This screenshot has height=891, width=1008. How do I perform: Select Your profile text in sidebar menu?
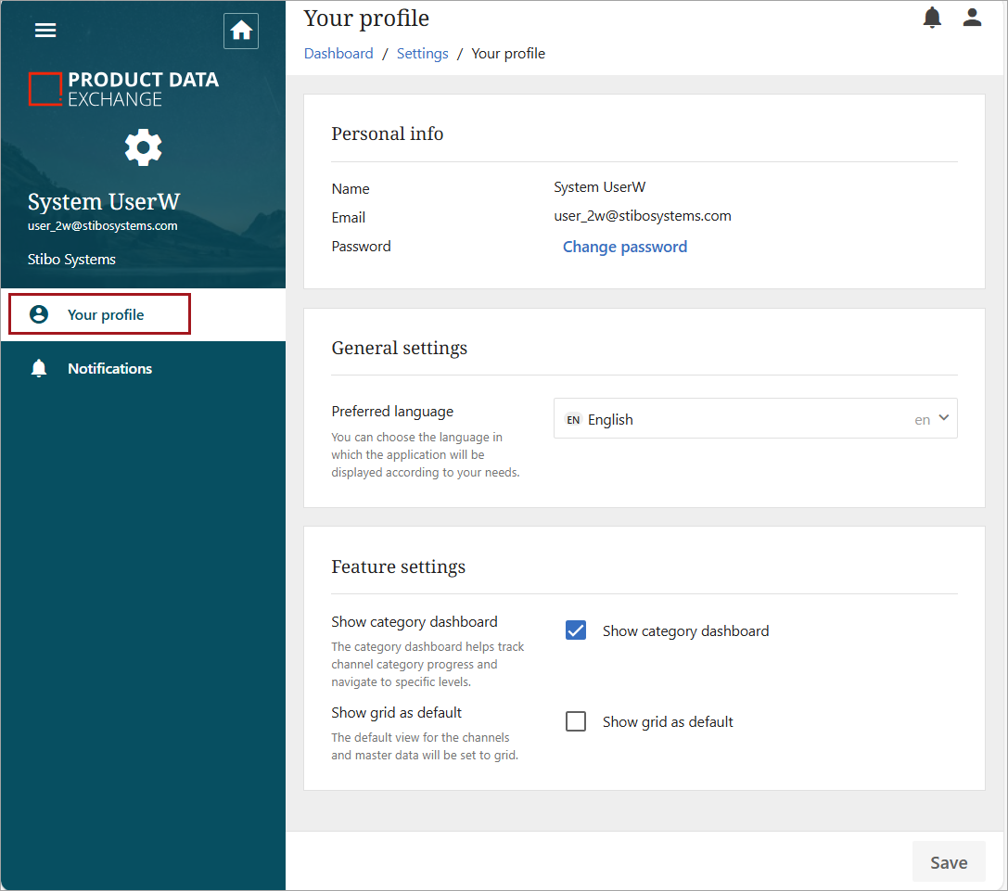click(x=106, y=314)
